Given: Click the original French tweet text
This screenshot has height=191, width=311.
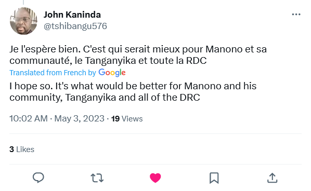Looking at the screenshot, I should point(138,55).
